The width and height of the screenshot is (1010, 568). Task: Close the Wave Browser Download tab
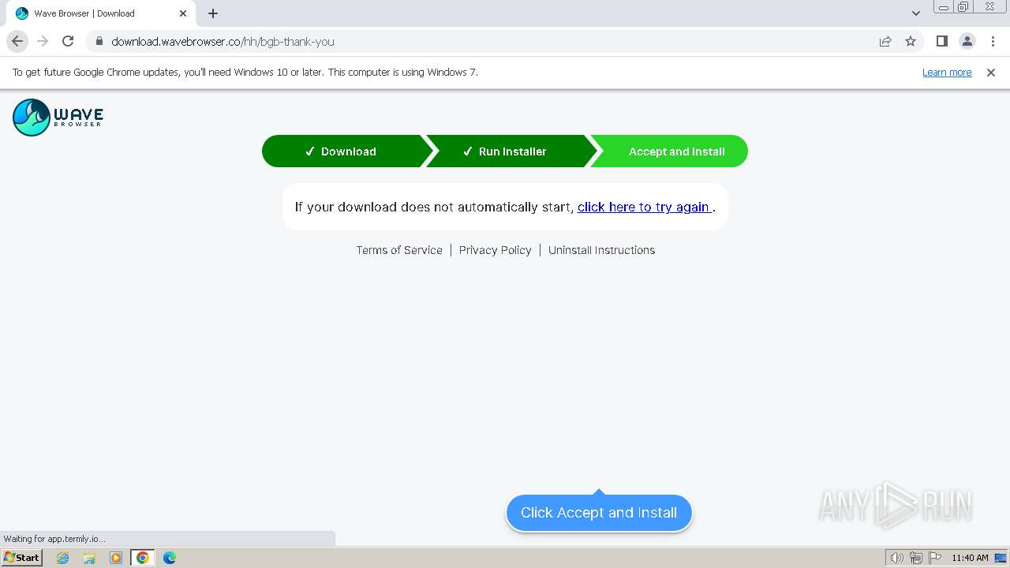[x=183, y=13]
